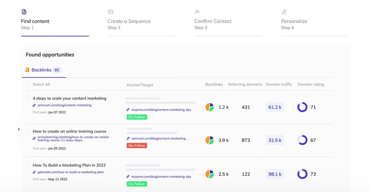Click the document icon above Find content
Screen dimensions: 369x192
[x=24, y=12]
